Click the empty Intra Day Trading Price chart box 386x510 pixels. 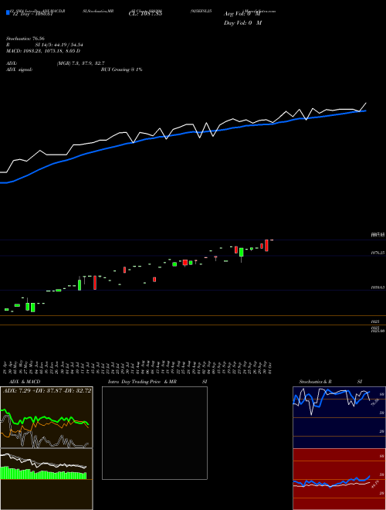154,433
